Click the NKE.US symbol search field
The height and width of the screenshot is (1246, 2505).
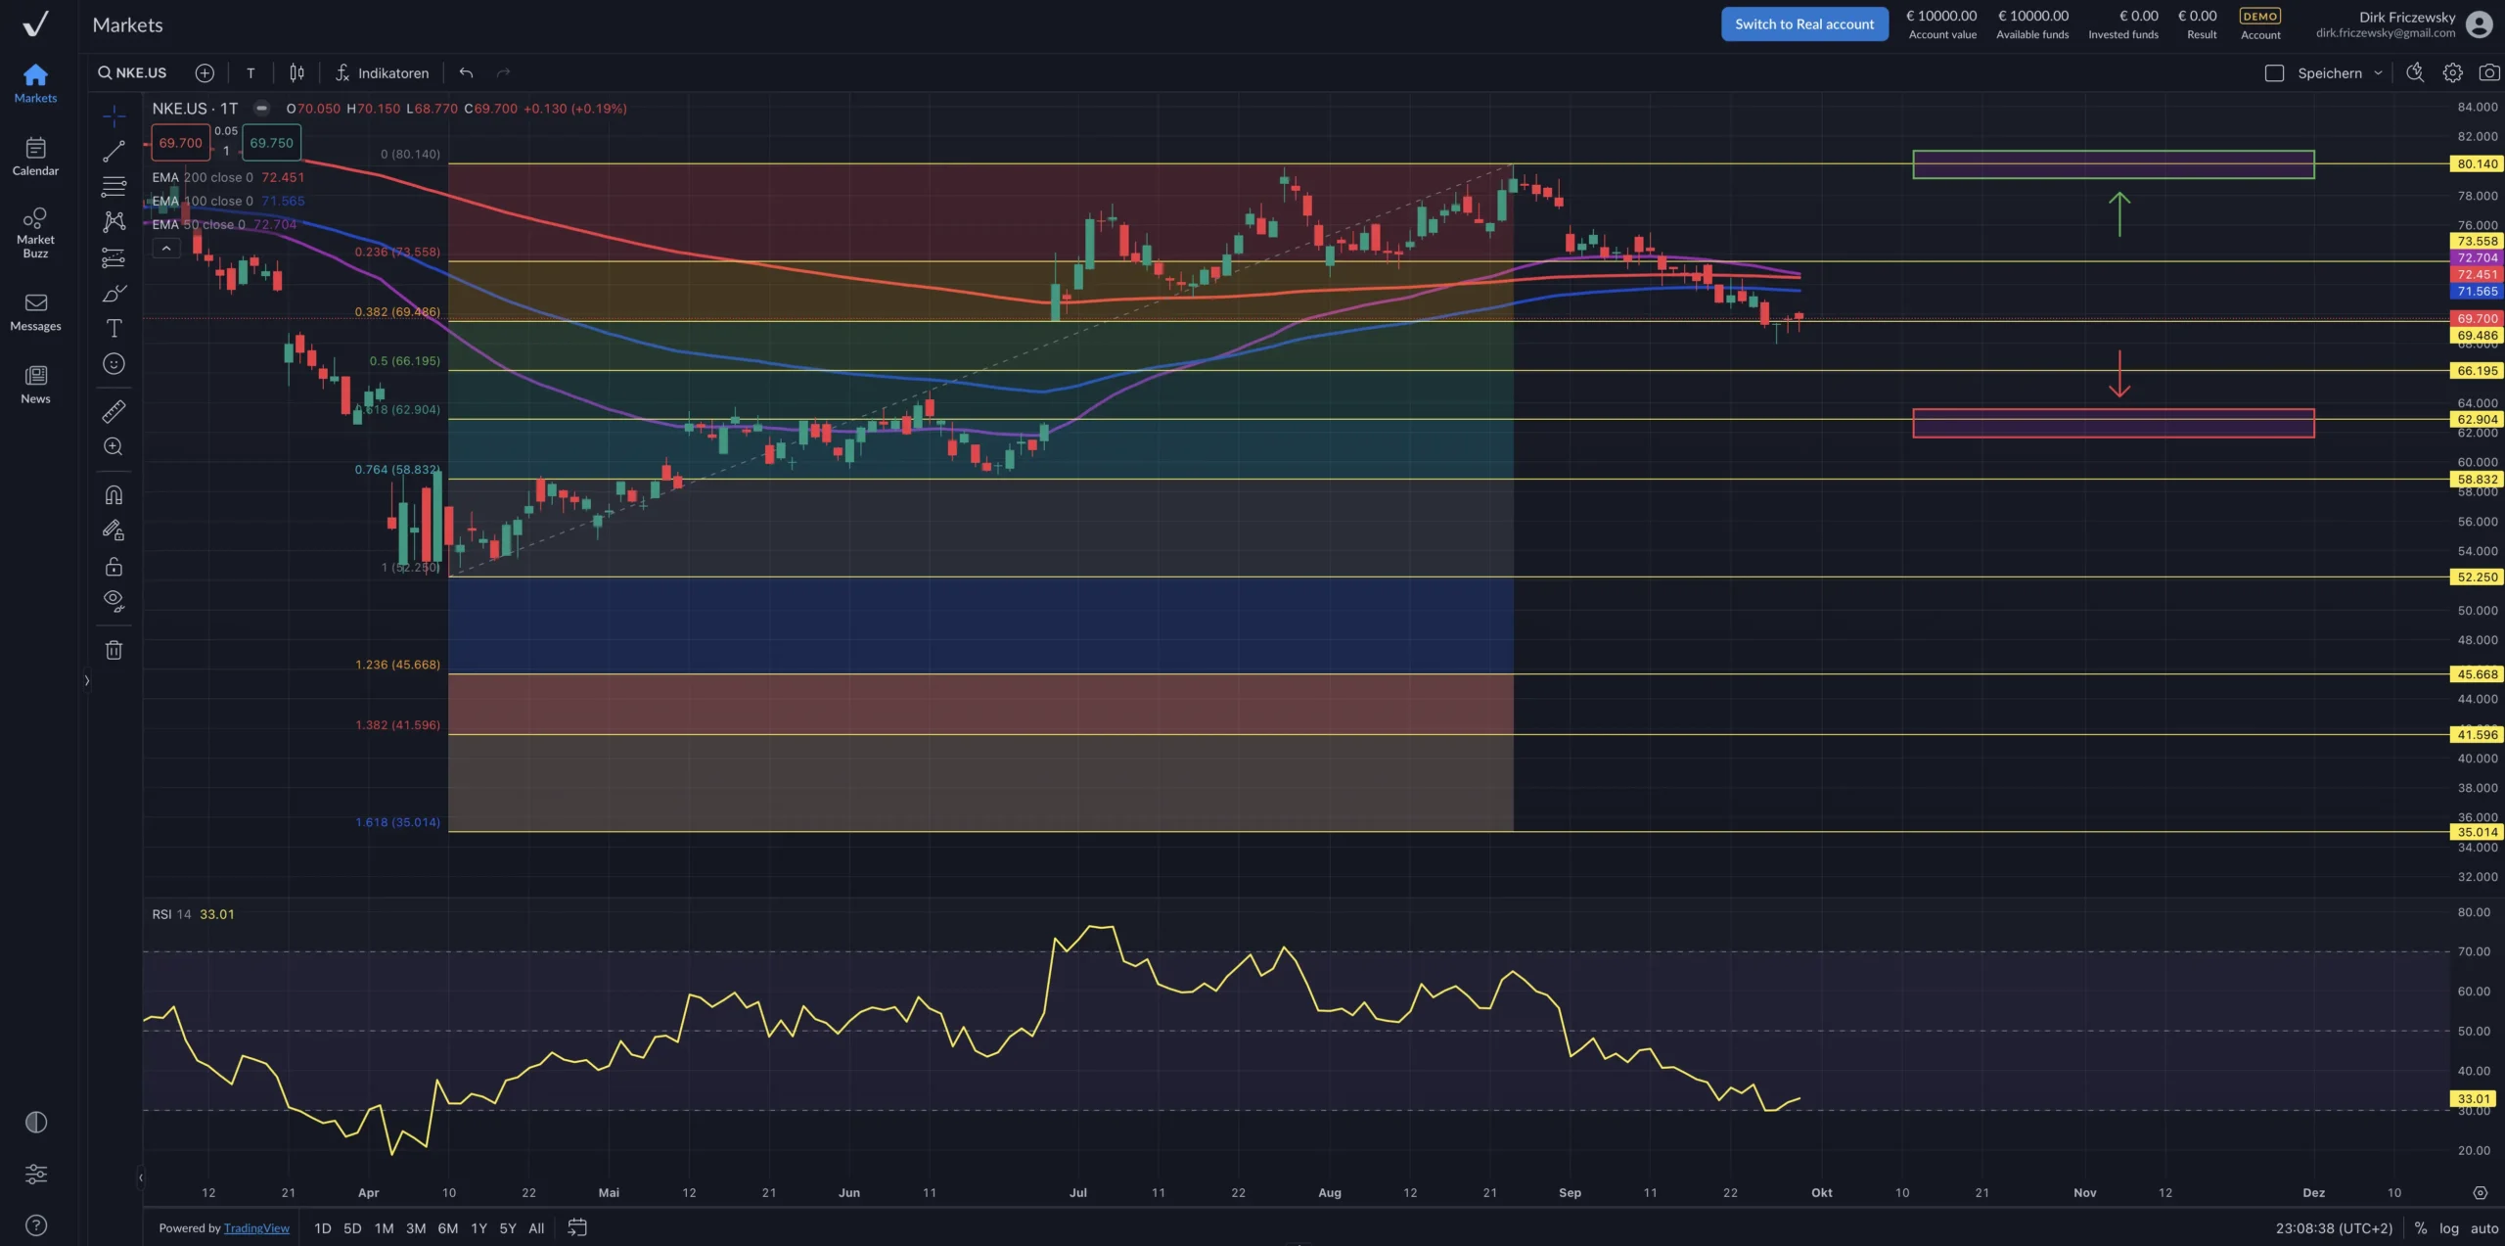[132, 73]
